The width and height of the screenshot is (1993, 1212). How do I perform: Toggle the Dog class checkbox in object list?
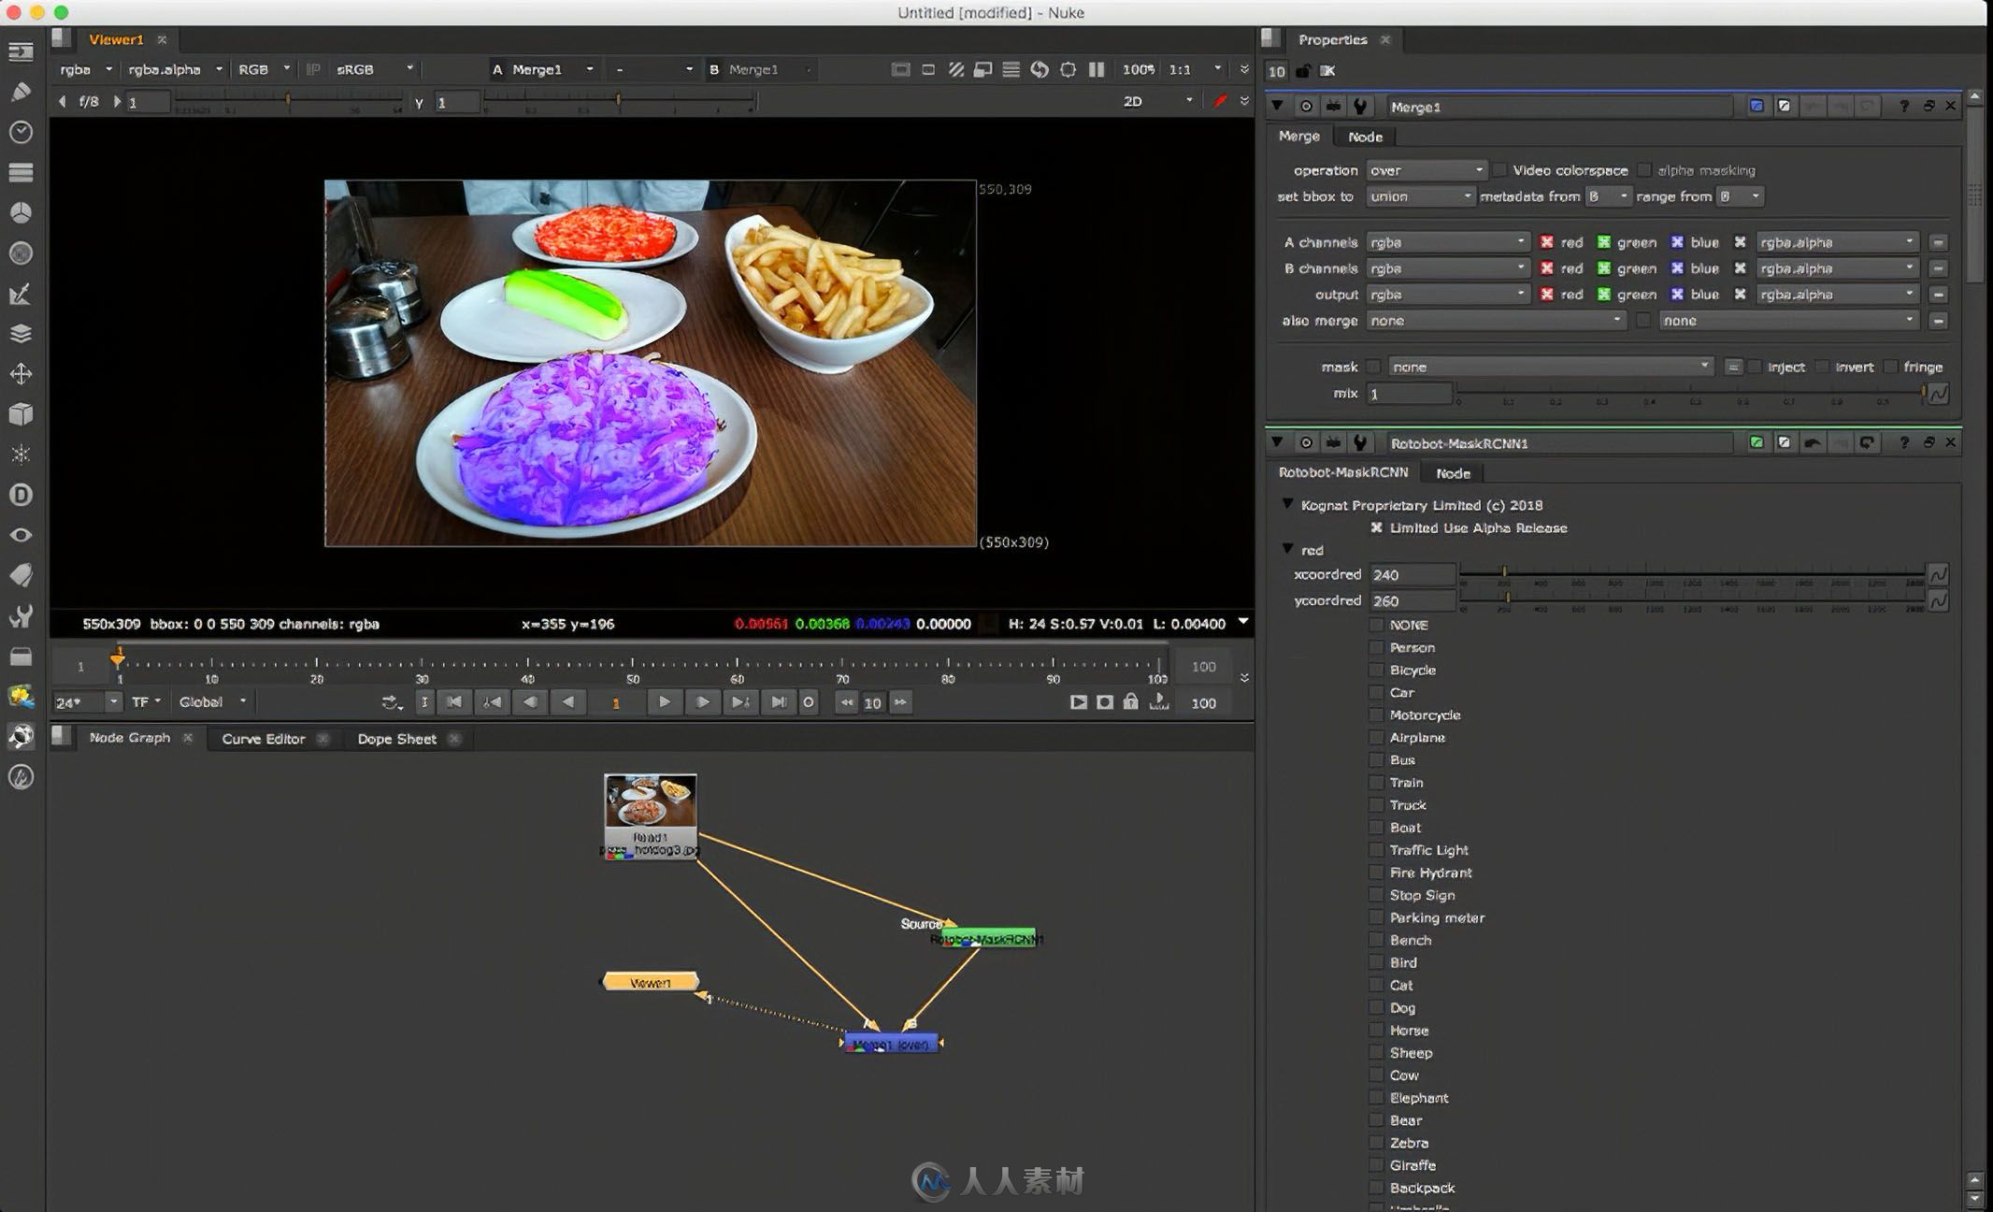[1375, 1007]
